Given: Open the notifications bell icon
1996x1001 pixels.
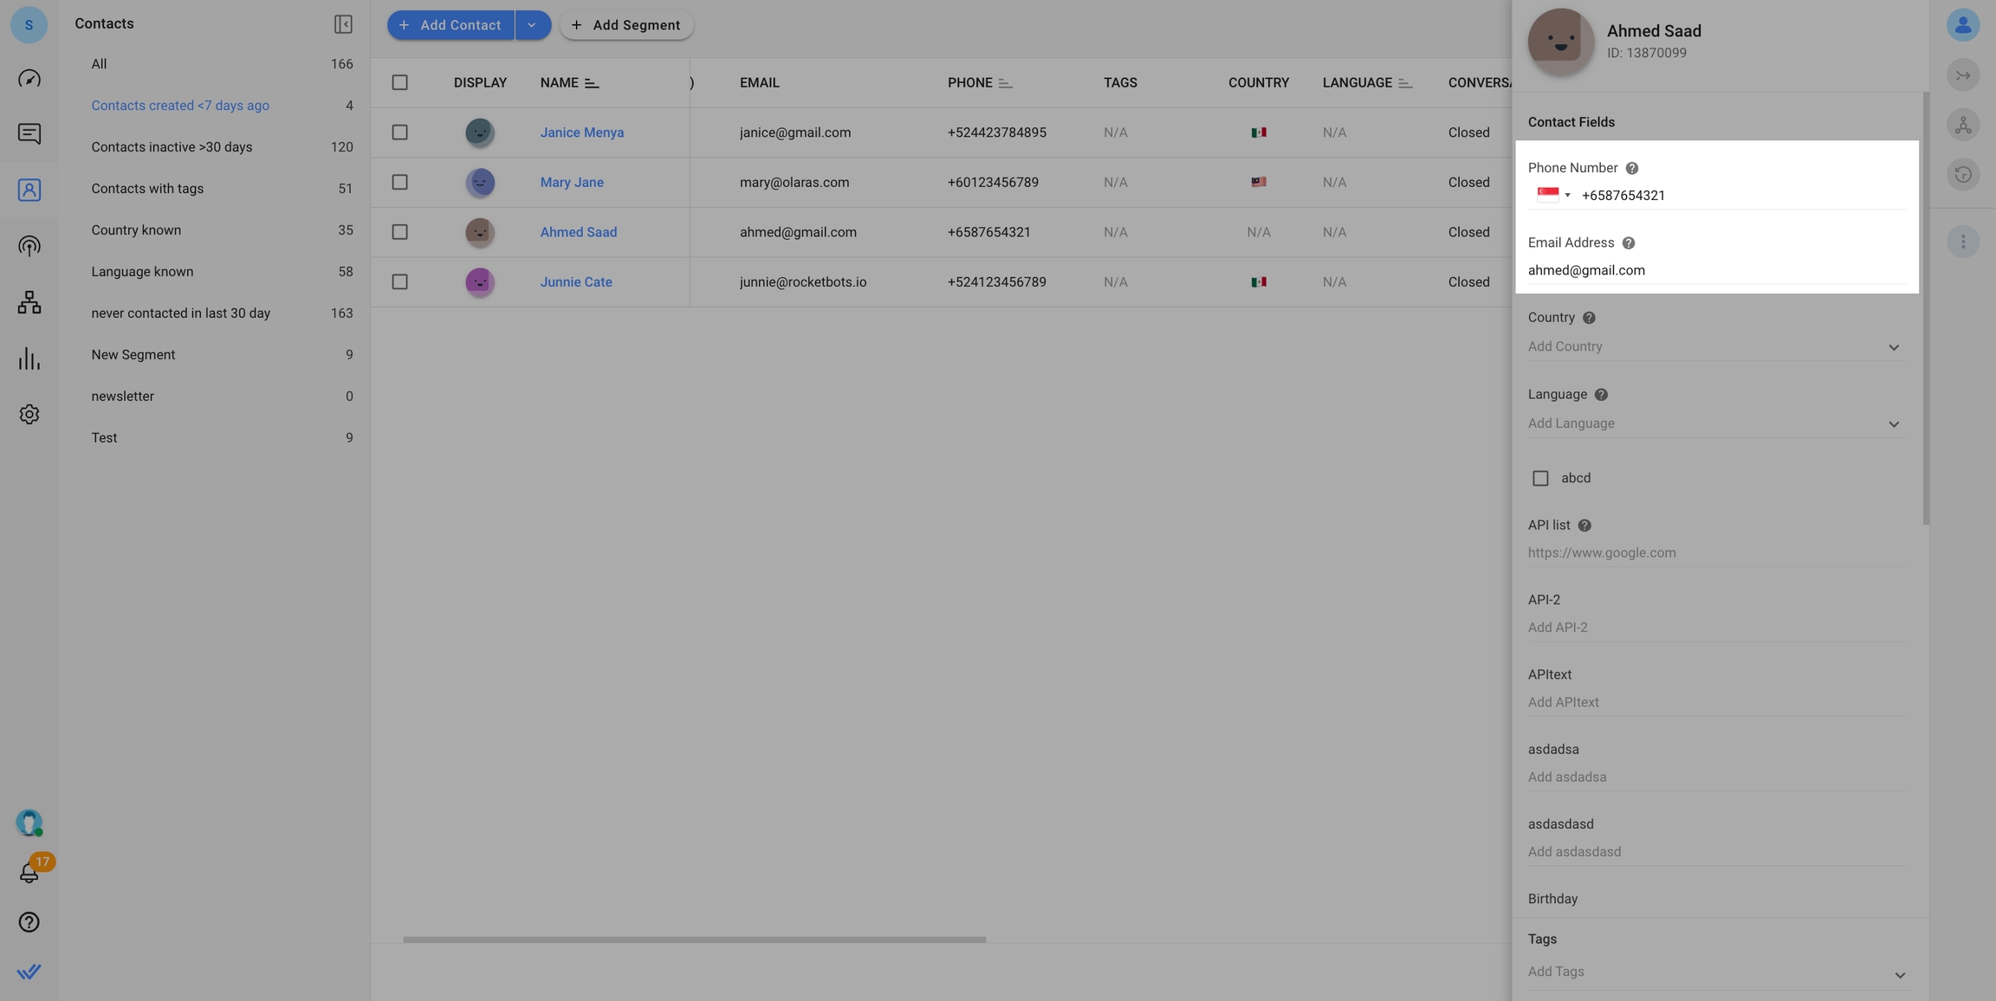Looking at the screenshot, I should (29, 873).
